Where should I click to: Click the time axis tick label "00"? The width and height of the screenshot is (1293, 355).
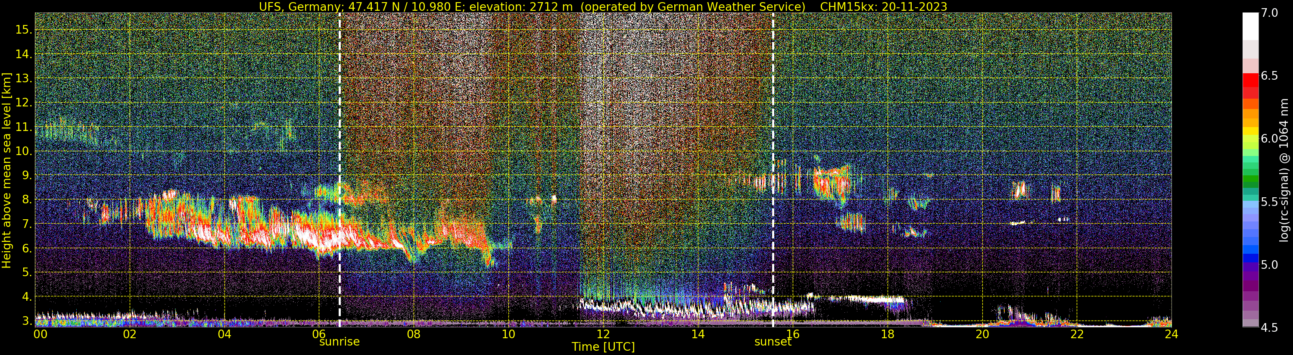coord(40,334)
